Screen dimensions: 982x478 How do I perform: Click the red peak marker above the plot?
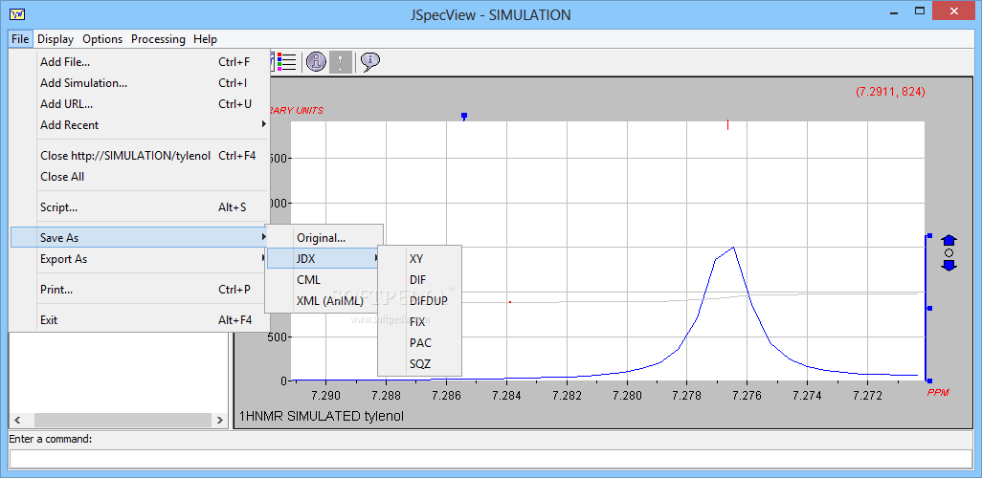727,125
